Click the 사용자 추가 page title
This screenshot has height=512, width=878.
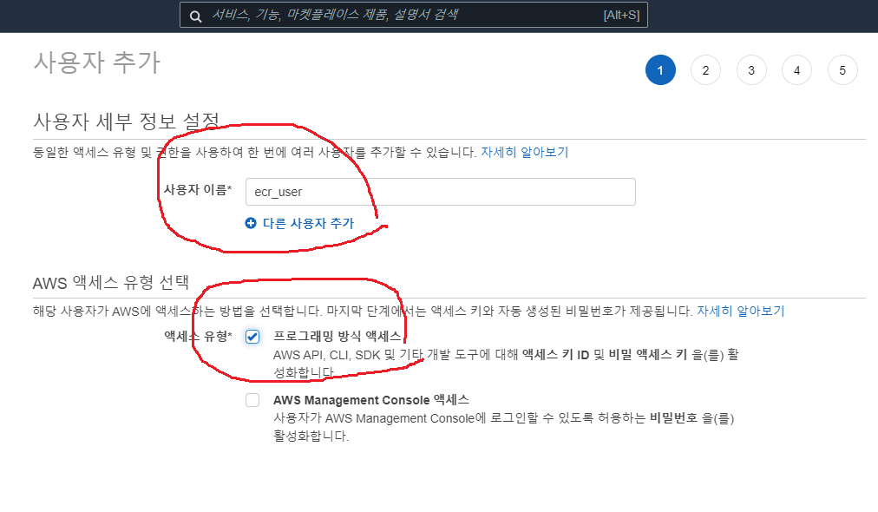click(x=96, y=62)
